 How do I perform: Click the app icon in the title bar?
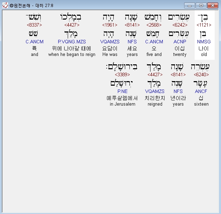point(5,5)
